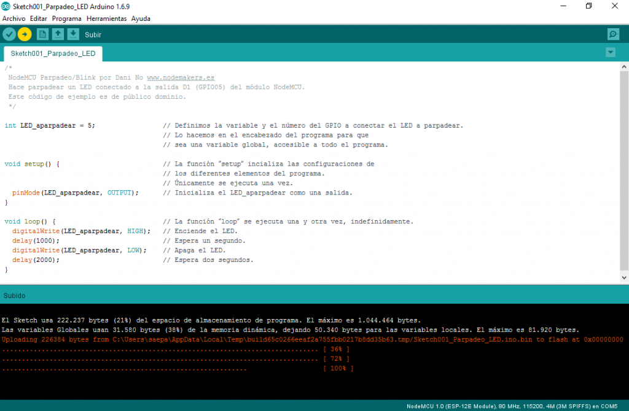Click the editor scrollbar up arrow
The width and height of the screenshot is (629, 411).
coord(624,67)
